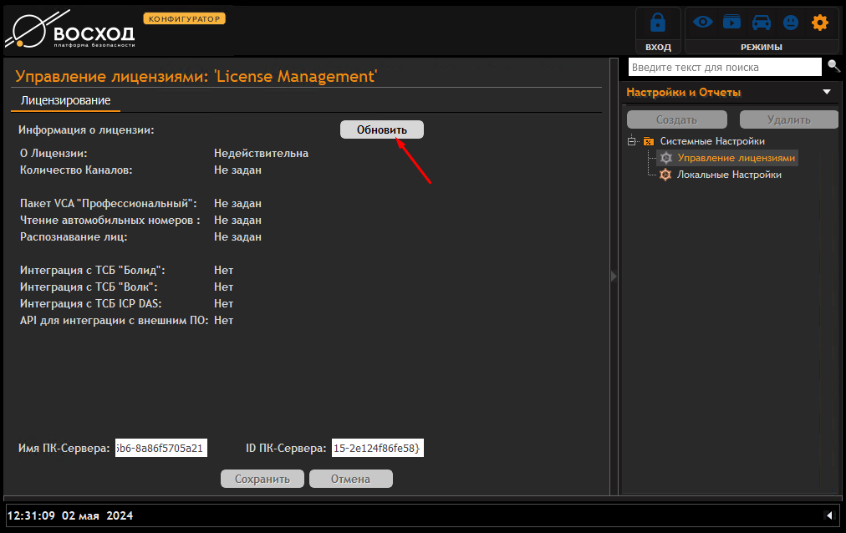Click the Отмена button
This screenshot has width=846, height=533.
[x=350, y=479]
